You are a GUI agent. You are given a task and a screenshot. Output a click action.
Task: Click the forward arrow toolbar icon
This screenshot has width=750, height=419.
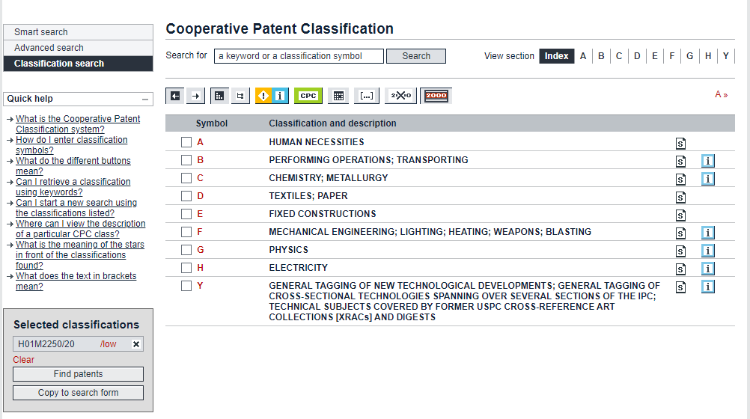click(195, 96)
